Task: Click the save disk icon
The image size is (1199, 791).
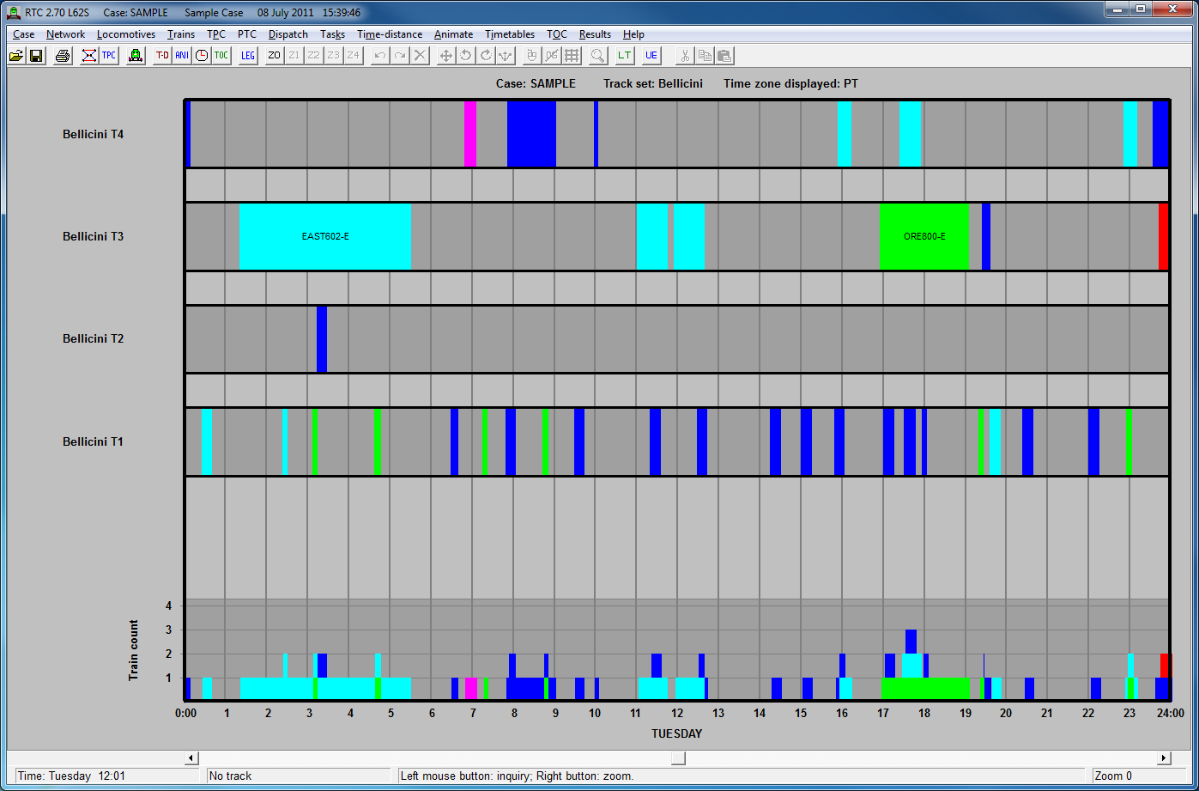Action: (36, 56)
